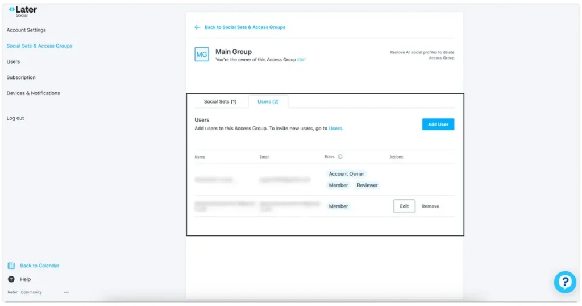Click the Later Social logo
Screen dimensions: 582x306
(23, 11)
